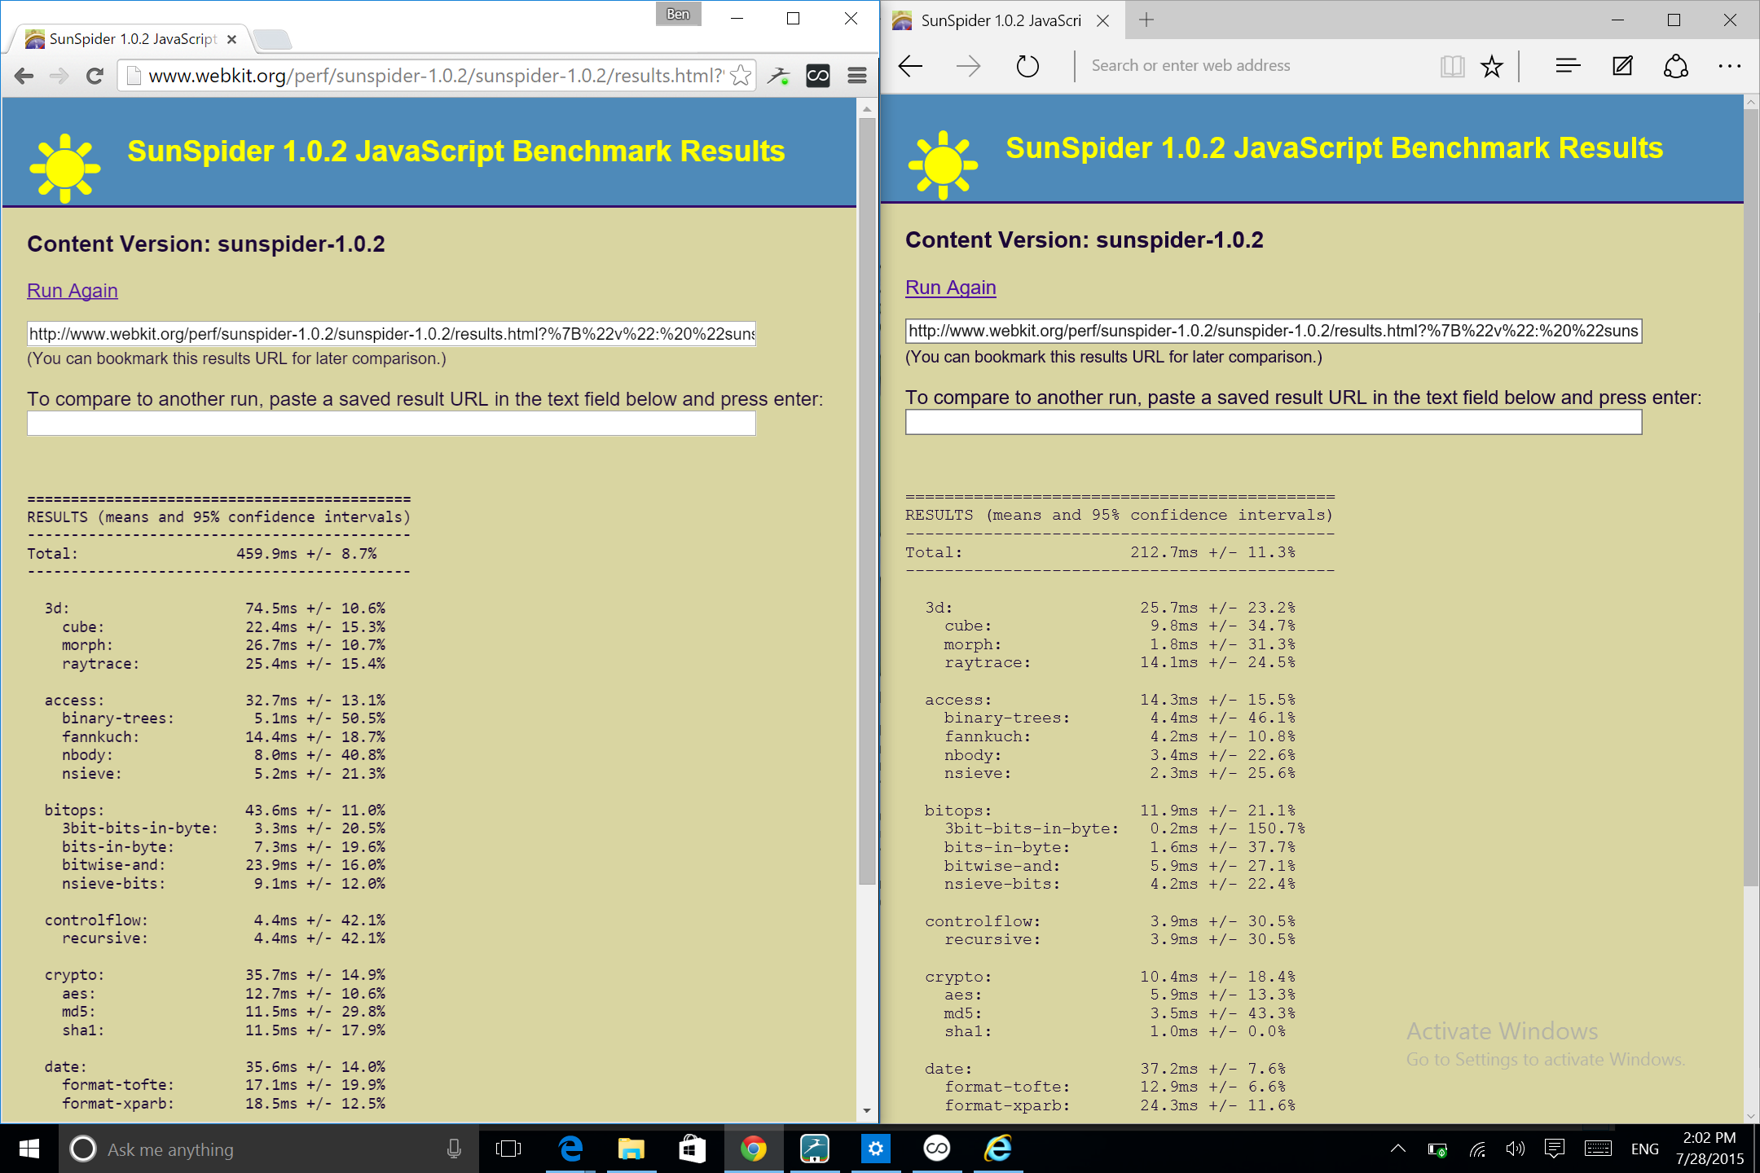1760x1173 pixels.
Task: Click Chrome's reload page icon
Action: pyautogui.click(x=95, y=76)
